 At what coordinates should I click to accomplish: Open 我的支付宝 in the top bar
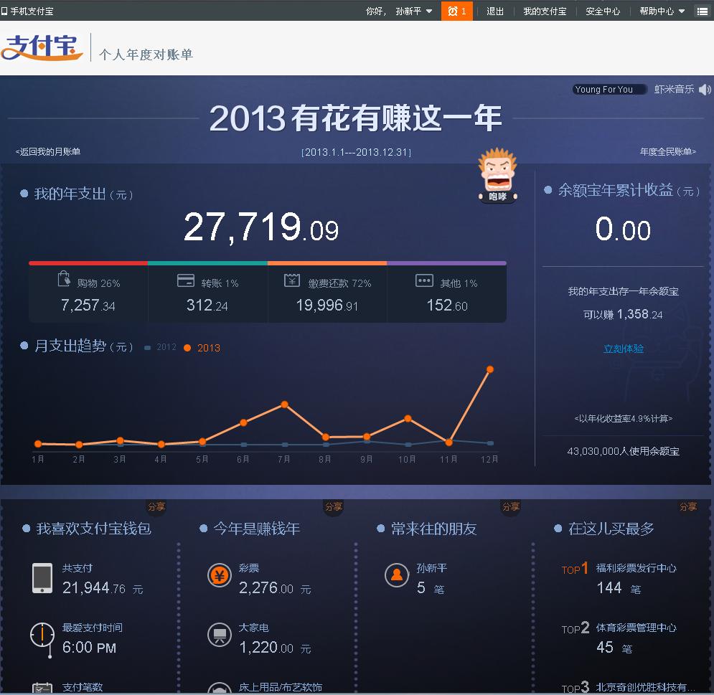point(545,11)
